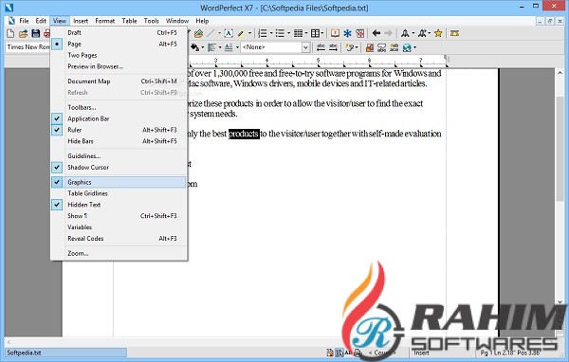Open the Format menu
569x362 pixels.
pyautogui.click(x=105, y=21)
